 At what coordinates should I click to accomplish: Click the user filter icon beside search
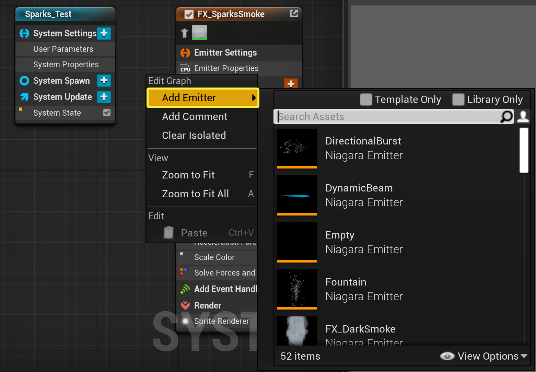pyautogui.click(x=523, y=116)
